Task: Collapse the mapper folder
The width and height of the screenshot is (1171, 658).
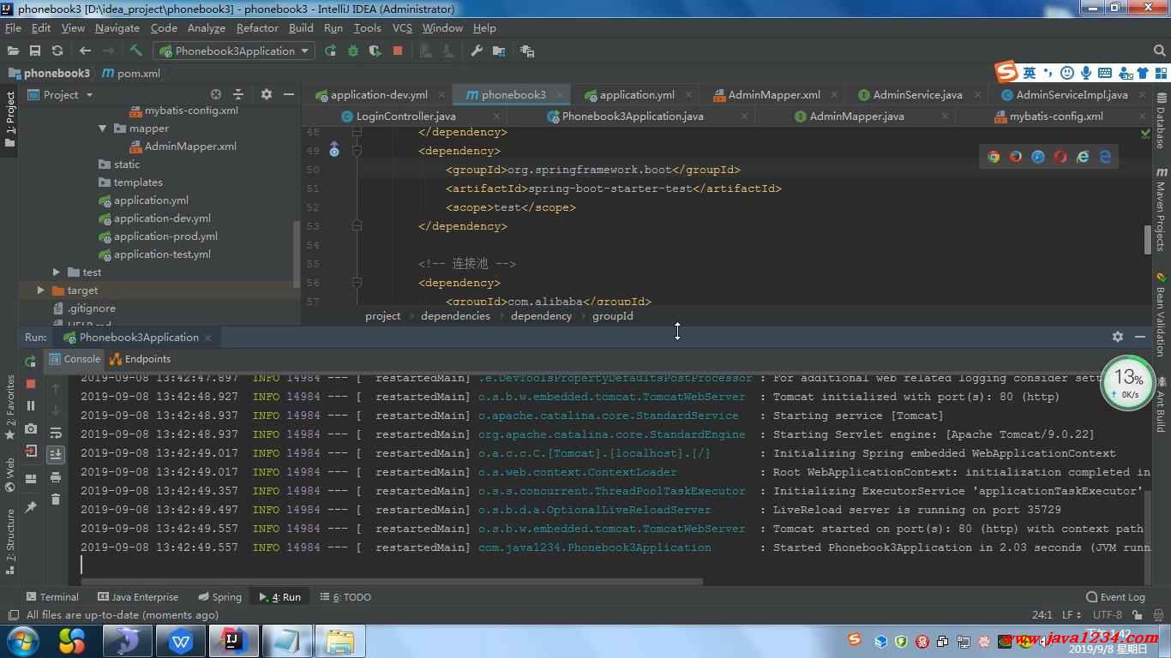Action: 102,129
